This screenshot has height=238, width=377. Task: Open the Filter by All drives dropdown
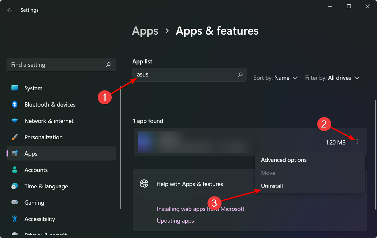[332, 78]
